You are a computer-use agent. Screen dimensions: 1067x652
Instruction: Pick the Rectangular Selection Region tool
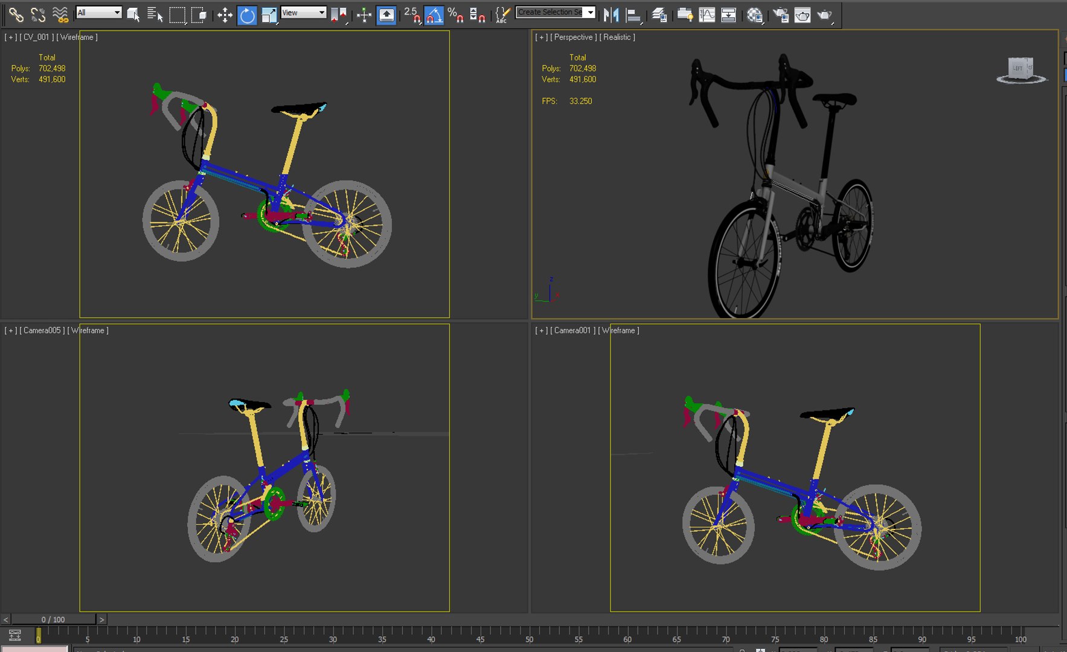coord(177,14)
